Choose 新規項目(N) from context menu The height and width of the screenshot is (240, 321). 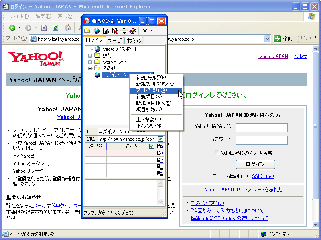pyautogui.click(x=156, y=96)
